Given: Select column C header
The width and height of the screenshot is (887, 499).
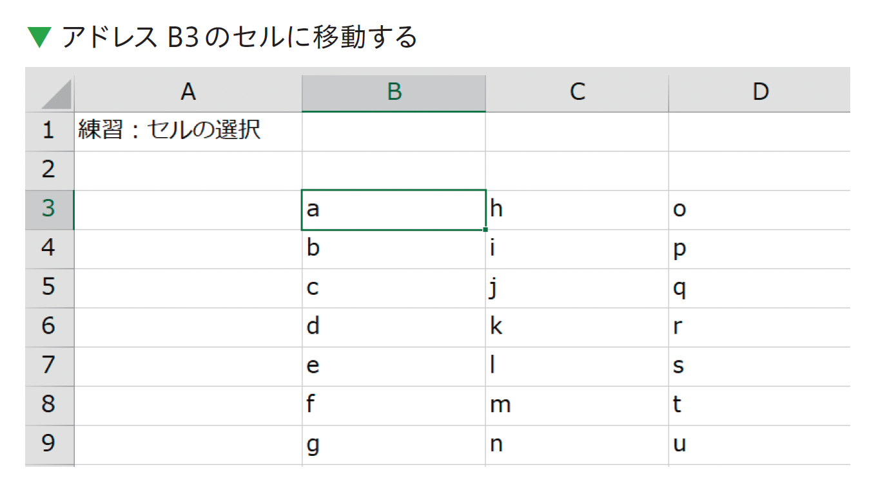Looking at the screenshot, I should click(x=577, y=93).
